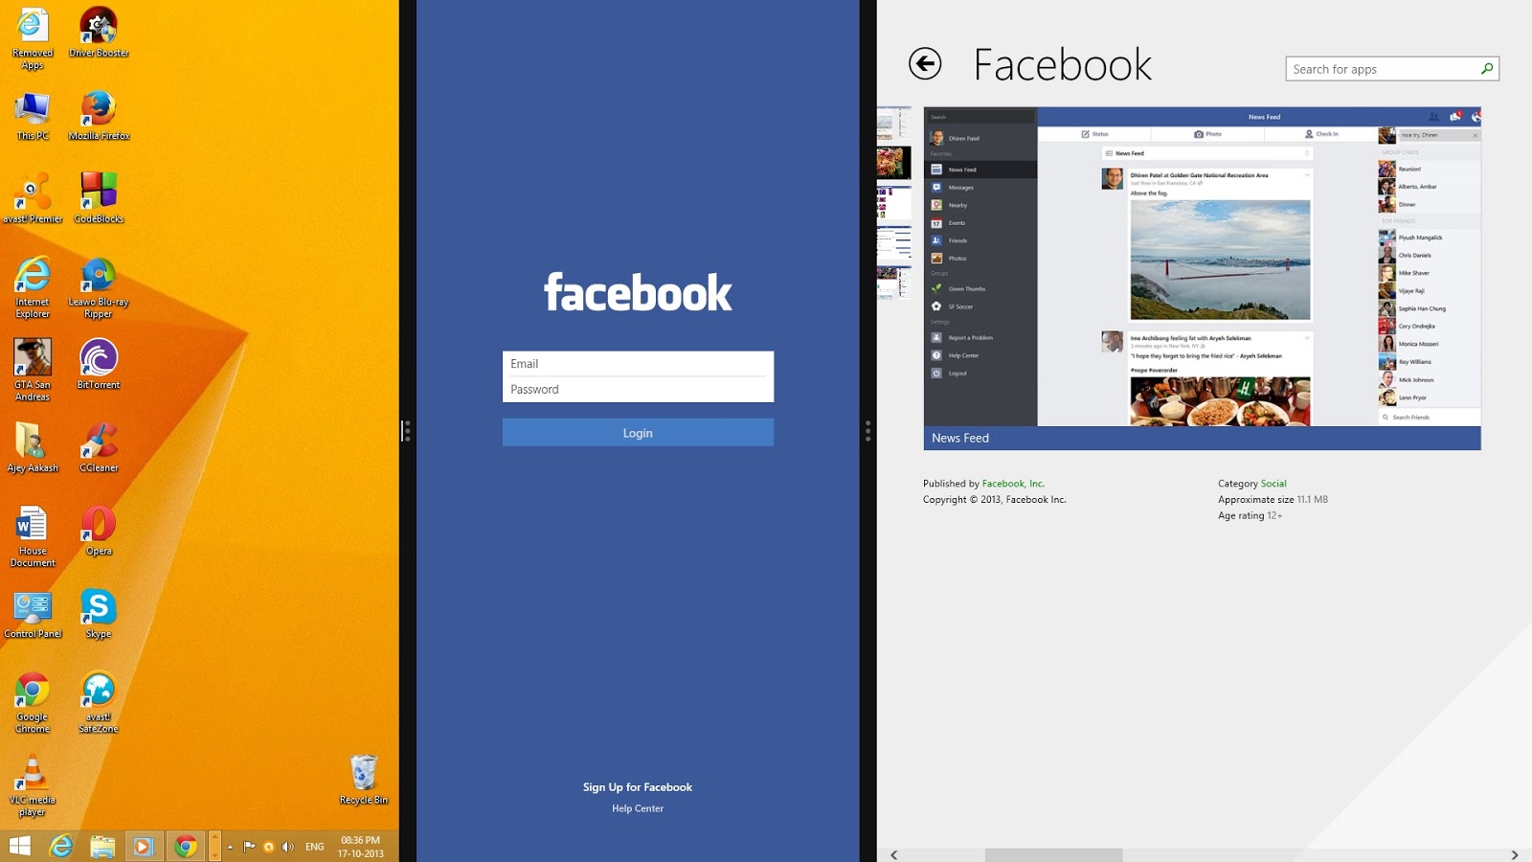
Task: Launch Leawo Blu-ray Ripper icon
Action: 99,287
